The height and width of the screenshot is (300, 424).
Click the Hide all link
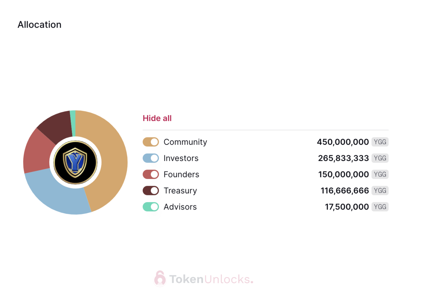[x=157, y=118]
